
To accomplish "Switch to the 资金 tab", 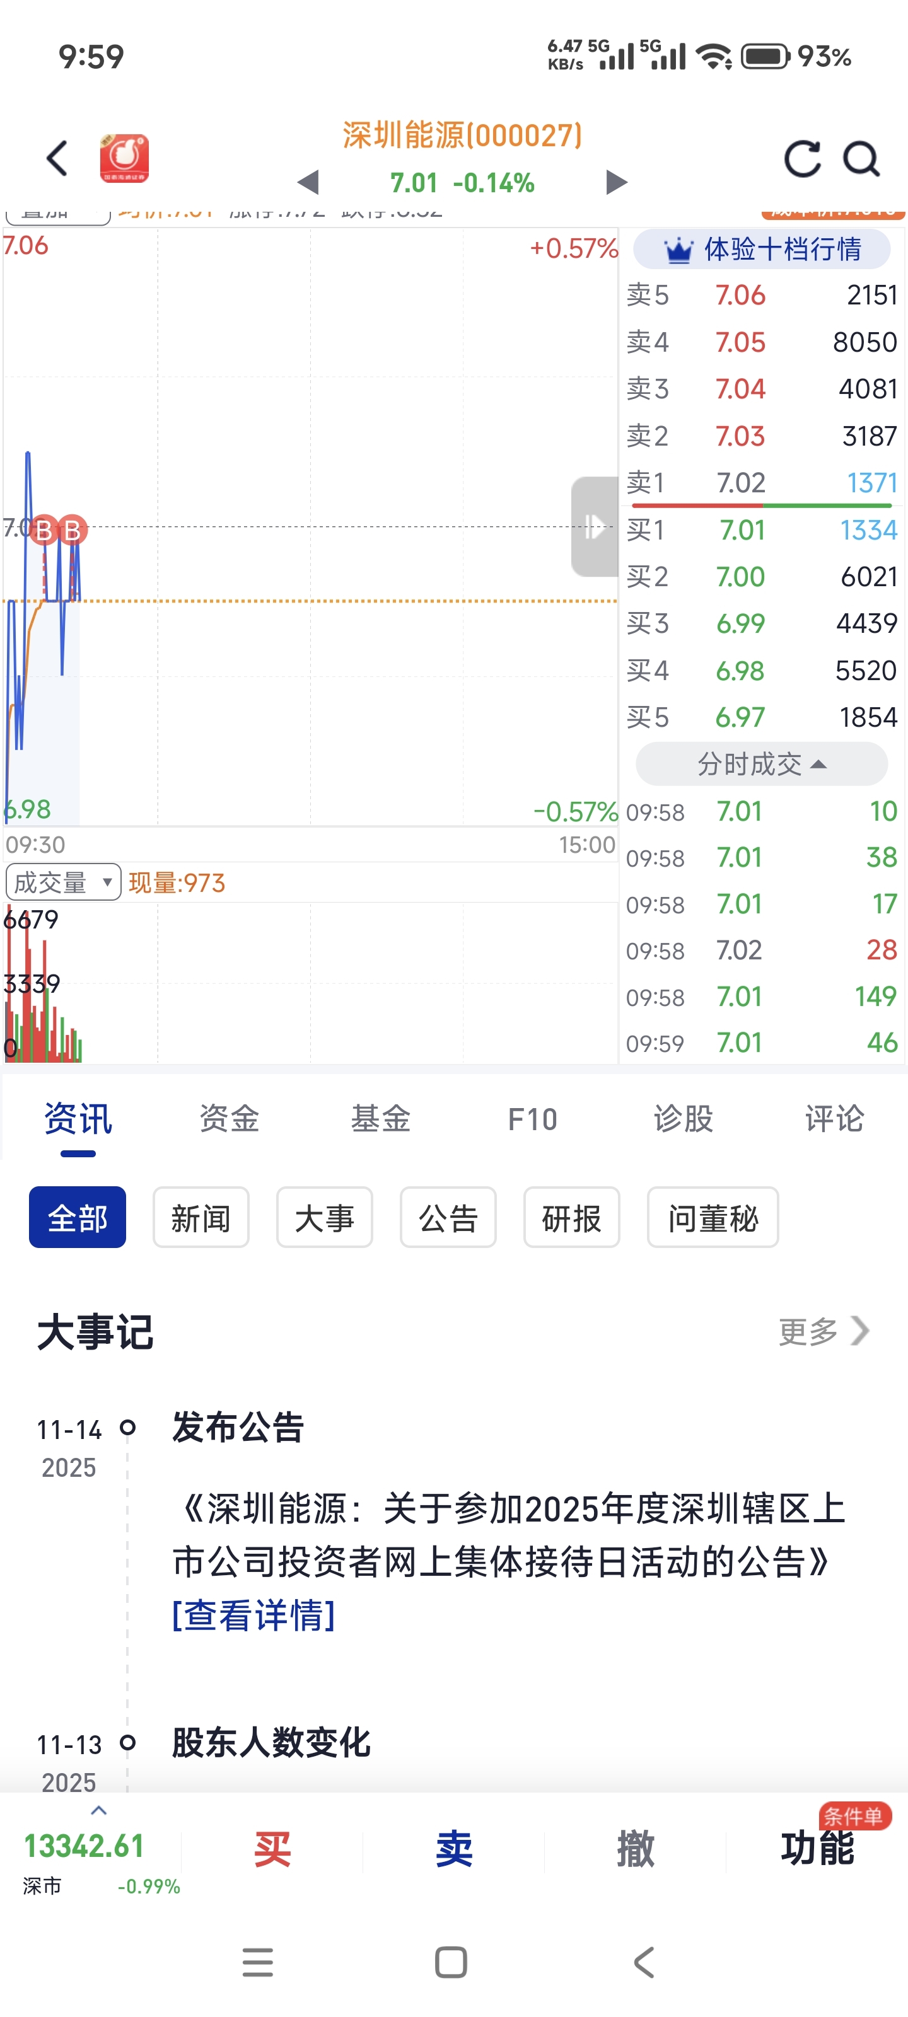I will (229, 1119).
